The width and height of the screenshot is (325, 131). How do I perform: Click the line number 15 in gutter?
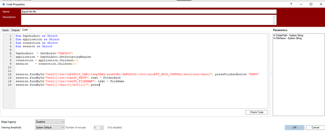click(9, 85)
